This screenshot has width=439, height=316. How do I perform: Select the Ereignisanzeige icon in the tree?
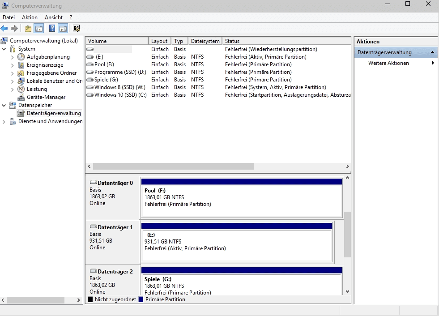[21, 65]
